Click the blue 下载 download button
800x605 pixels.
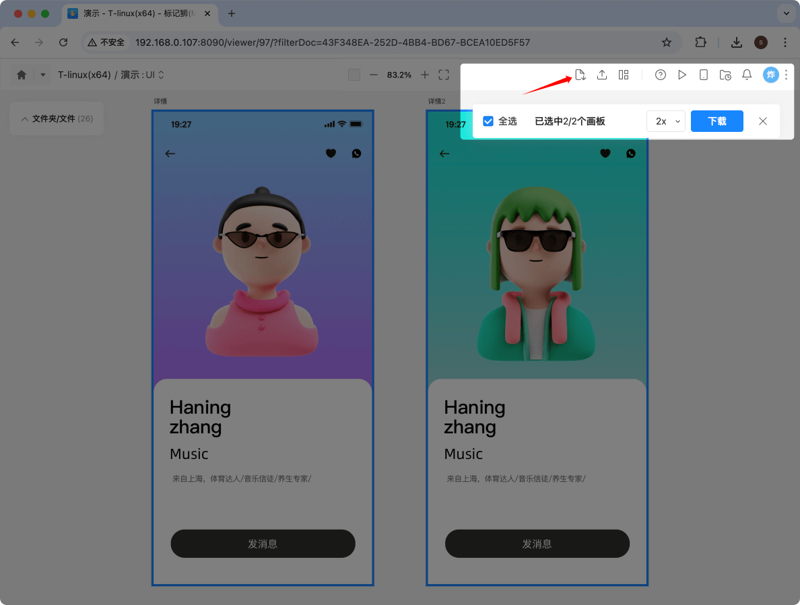(x=716, y=121)
